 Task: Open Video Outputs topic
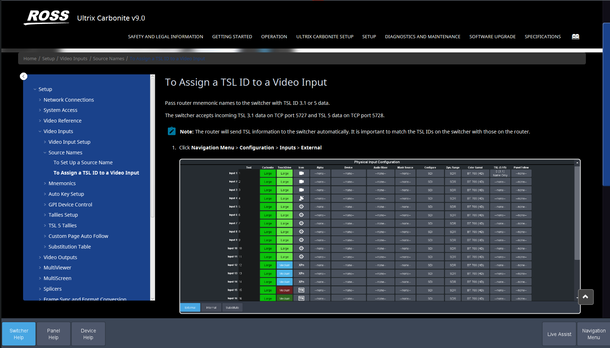pyautogui.click(x=60, y=257)
